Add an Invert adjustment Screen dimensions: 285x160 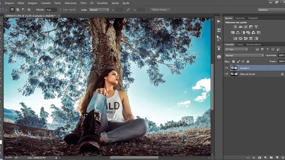(235, 39)
